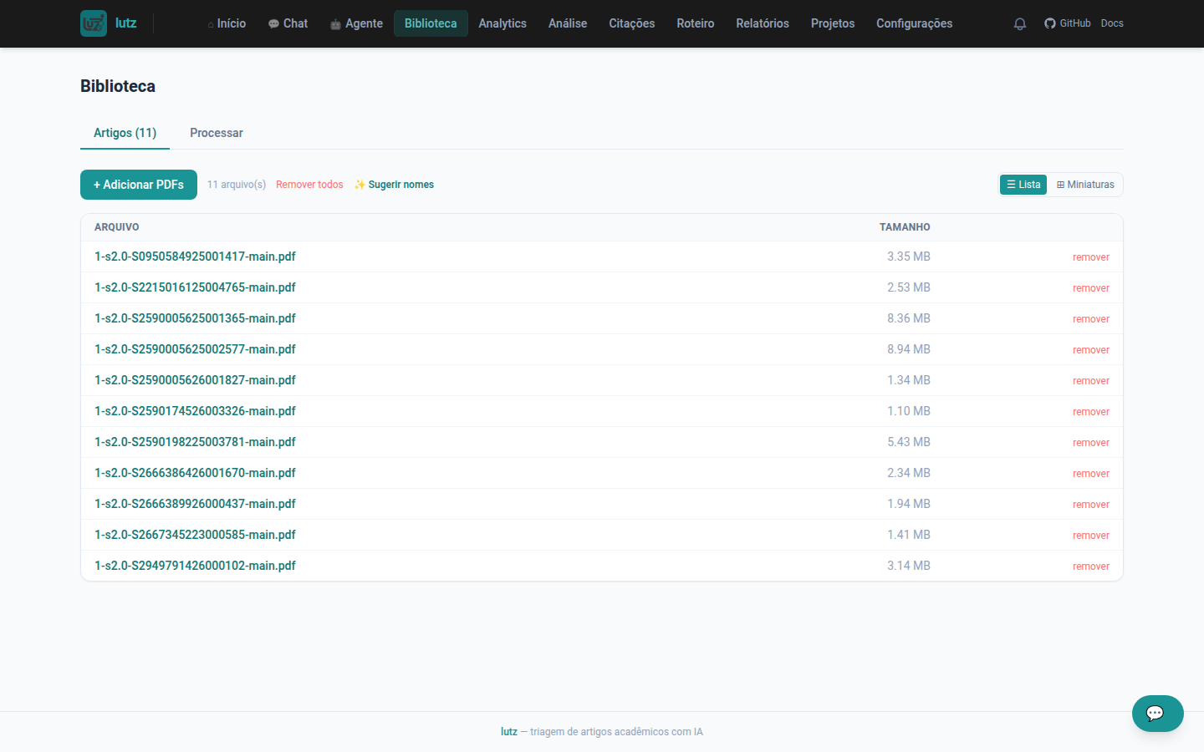
Task: Open file 1-s2.0-S0950584925001417-main.pdf
Action: click(195, 257)
